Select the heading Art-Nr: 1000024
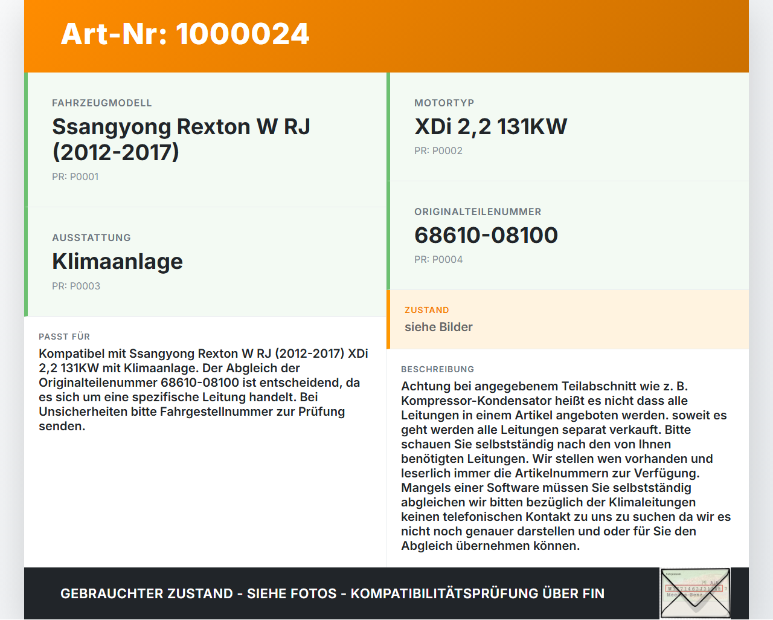The width and height of the screenshot is (773, 620). [x=185, y=34]
